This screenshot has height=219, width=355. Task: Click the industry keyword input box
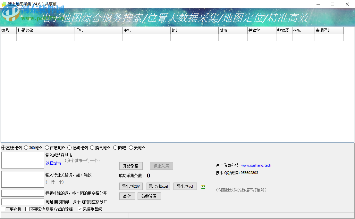[22, 179]
